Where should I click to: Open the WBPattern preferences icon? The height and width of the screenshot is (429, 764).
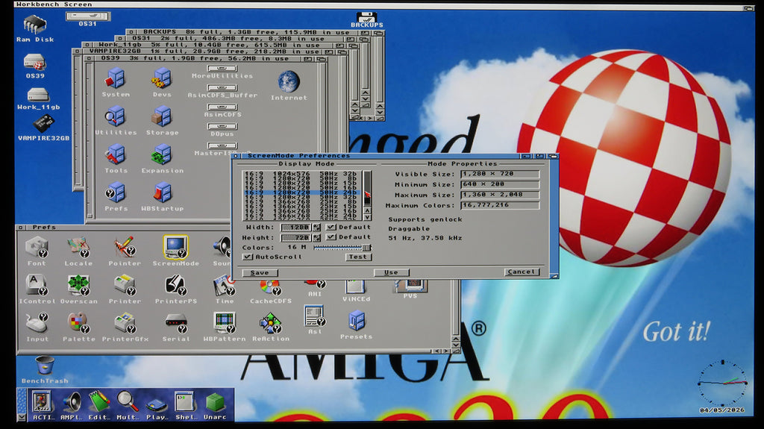click(x=224, y=322)
